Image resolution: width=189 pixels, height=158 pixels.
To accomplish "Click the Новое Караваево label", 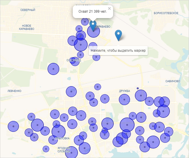I will [27, 27].
